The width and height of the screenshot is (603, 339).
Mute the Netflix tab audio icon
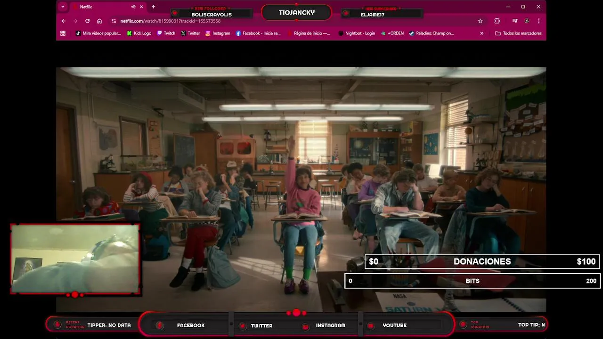coord(133,7)
